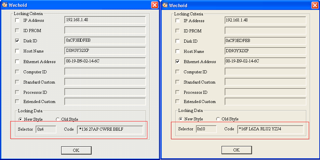
Task: Click Ethernet Address field in right window
Action: tap(265, 61)
